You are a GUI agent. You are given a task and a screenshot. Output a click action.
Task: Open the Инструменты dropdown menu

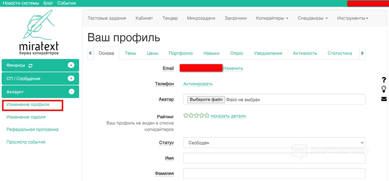352,18
